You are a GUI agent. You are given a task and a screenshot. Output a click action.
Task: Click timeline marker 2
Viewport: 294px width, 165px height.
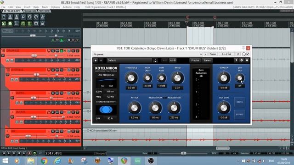[215, 17]
